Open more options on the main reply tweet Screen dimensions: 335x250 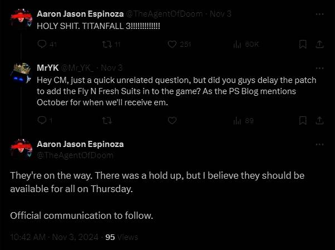pos(319,144)
